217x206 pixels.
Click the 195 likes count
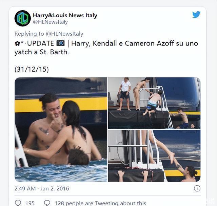point(30,203)
